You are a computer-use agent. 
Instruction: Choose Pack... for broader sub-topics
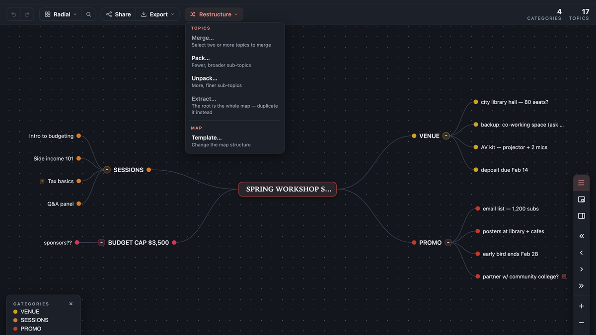235,62
